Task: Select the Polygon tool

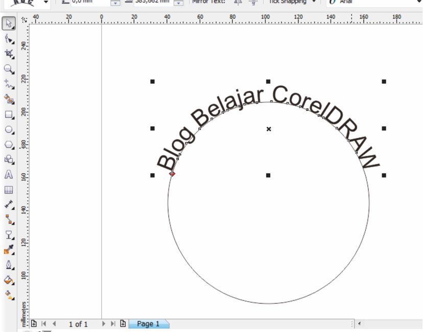Action: tap(9, 145)
